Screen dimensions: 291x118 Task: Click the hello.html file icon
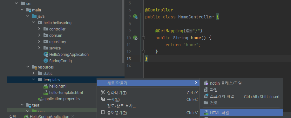46,86
